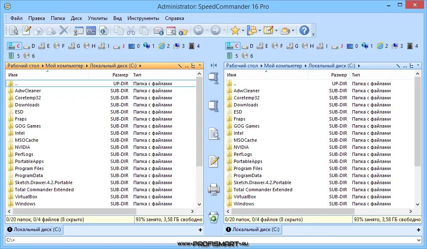
Task: Click Рабочий стол in right path bar
Action: [x=242, y=66]
